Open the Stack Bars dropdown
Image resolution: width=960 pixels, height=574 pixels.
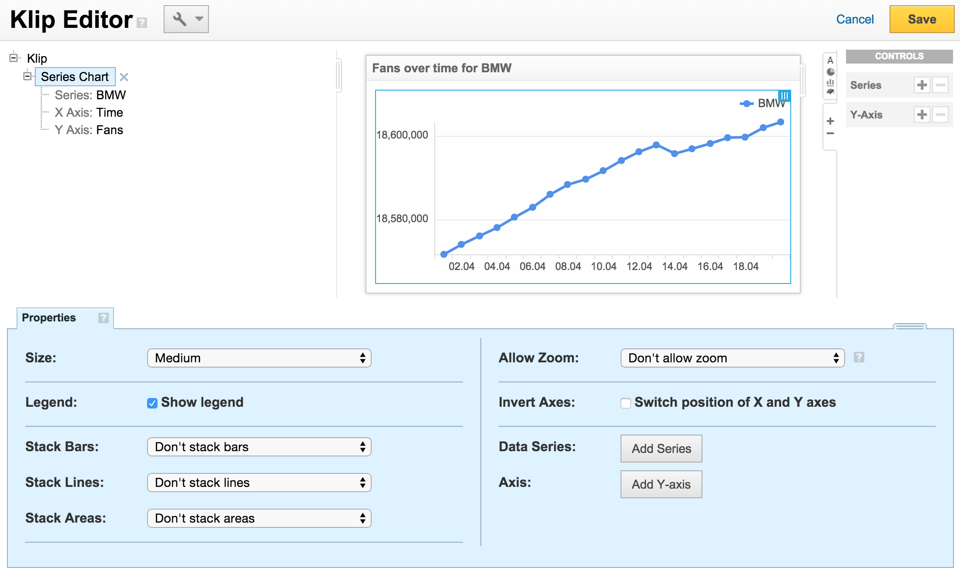coord(259,447)
